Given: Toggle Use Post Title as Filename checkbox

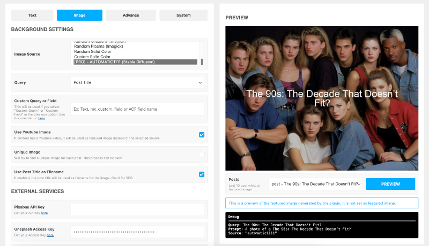Looking at the screenshot, I should pos(202,174).
